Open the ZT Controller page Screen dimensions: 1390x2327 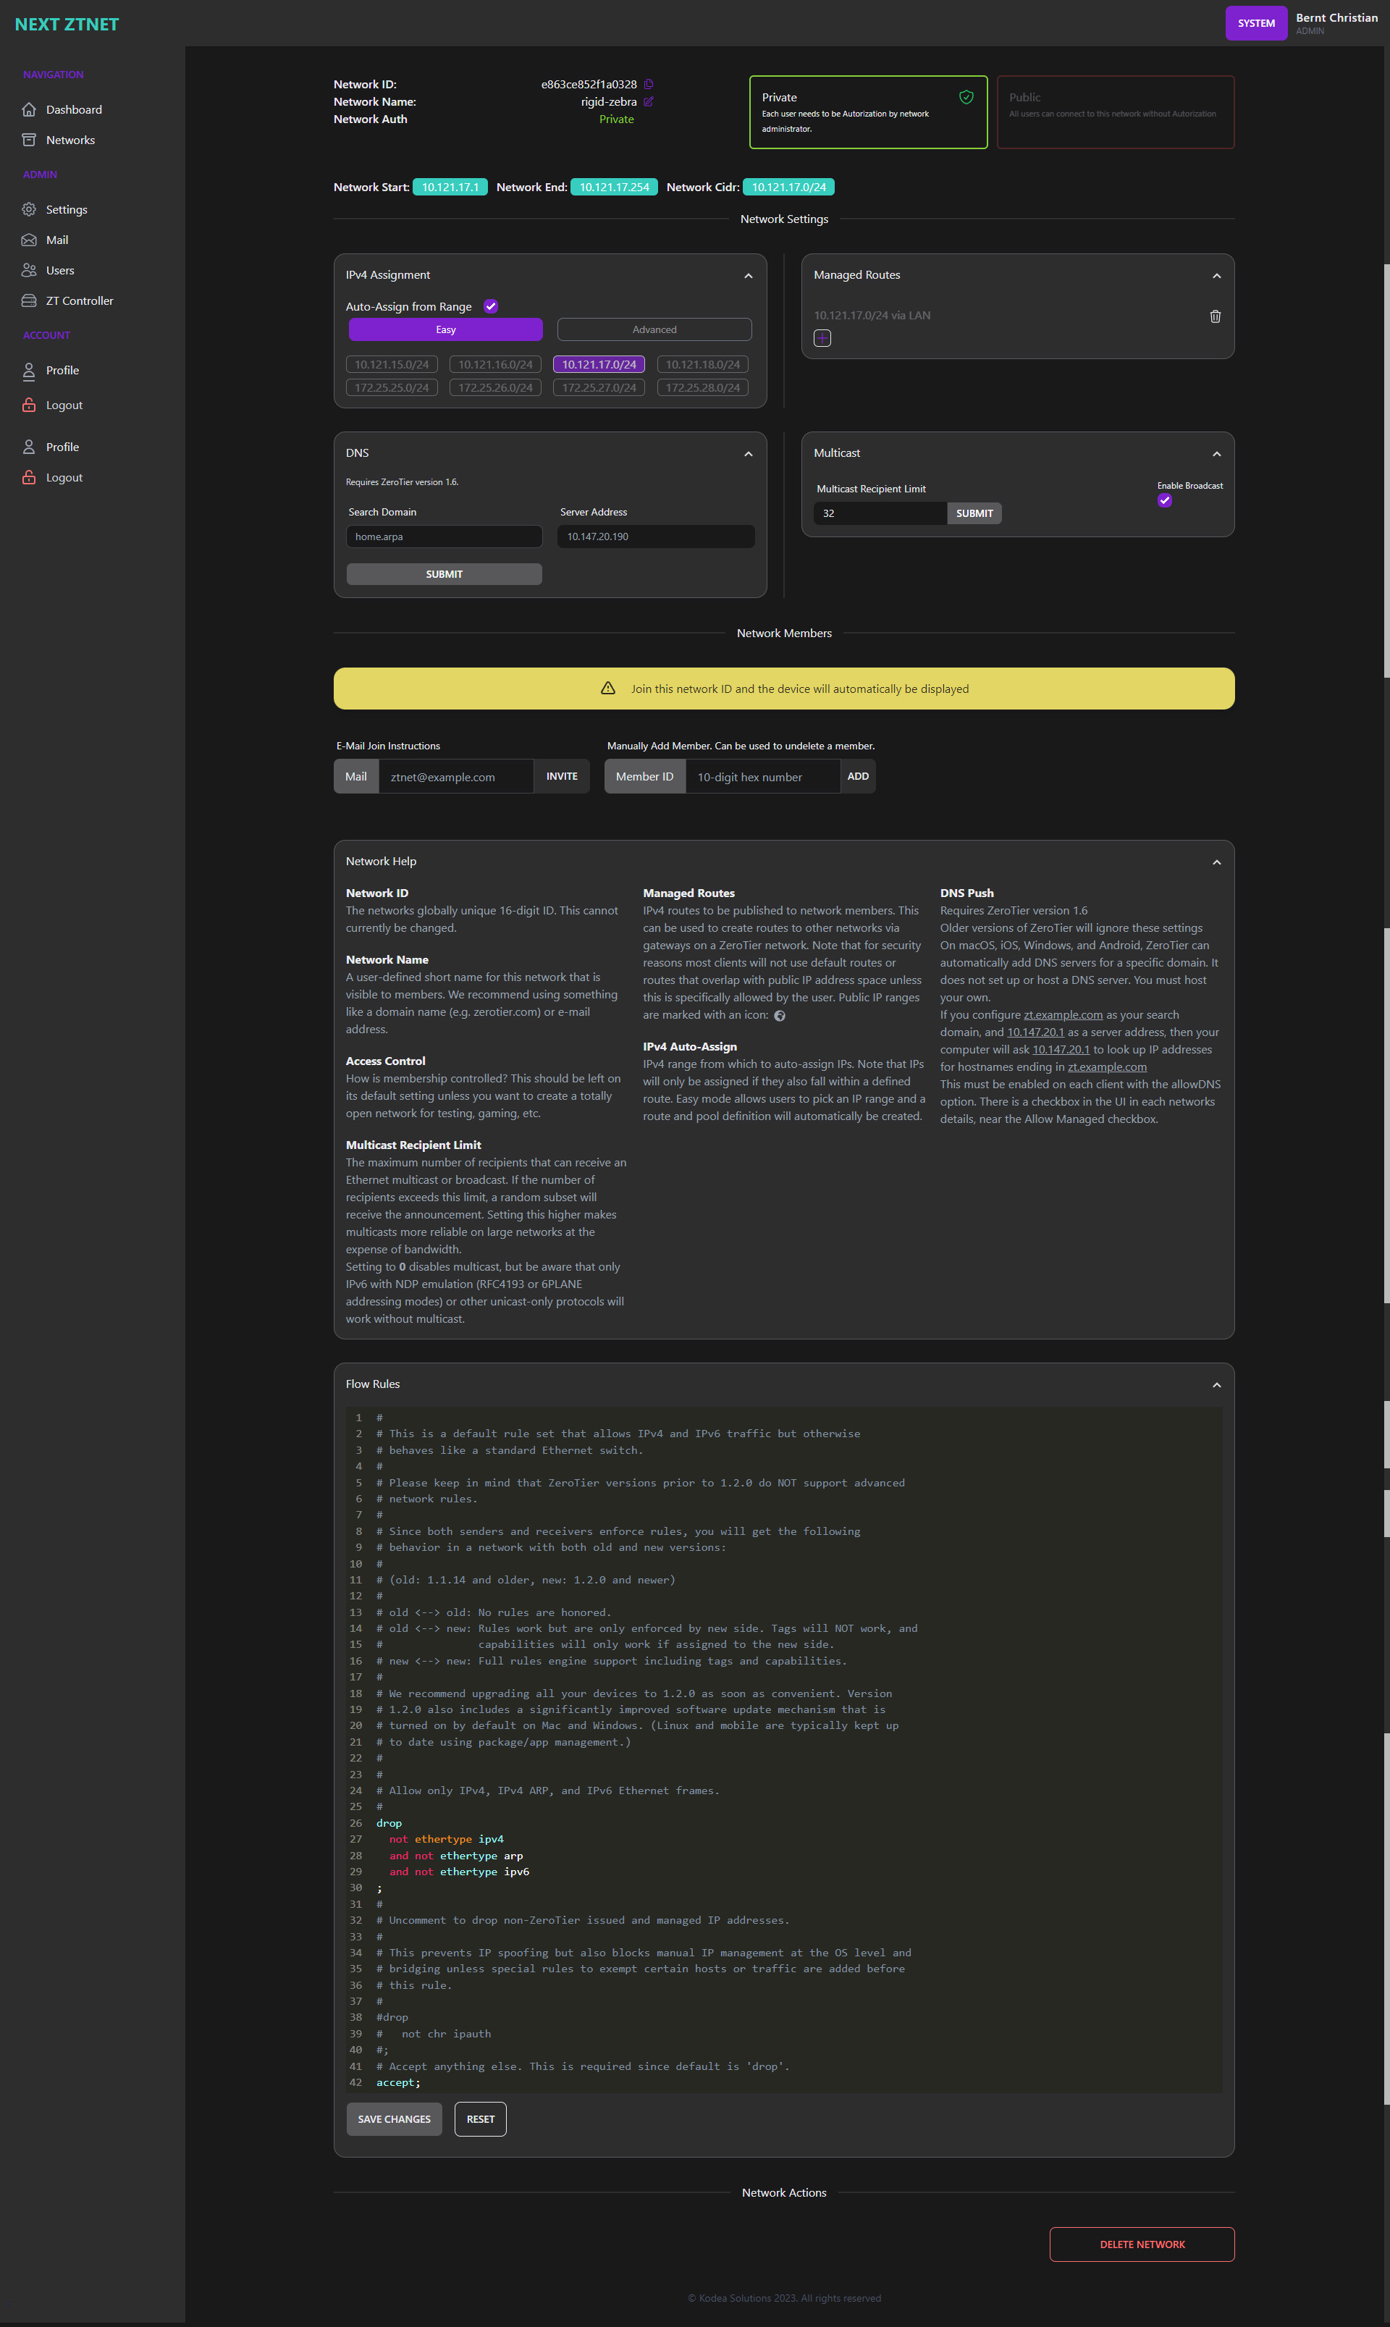point(80,300)
